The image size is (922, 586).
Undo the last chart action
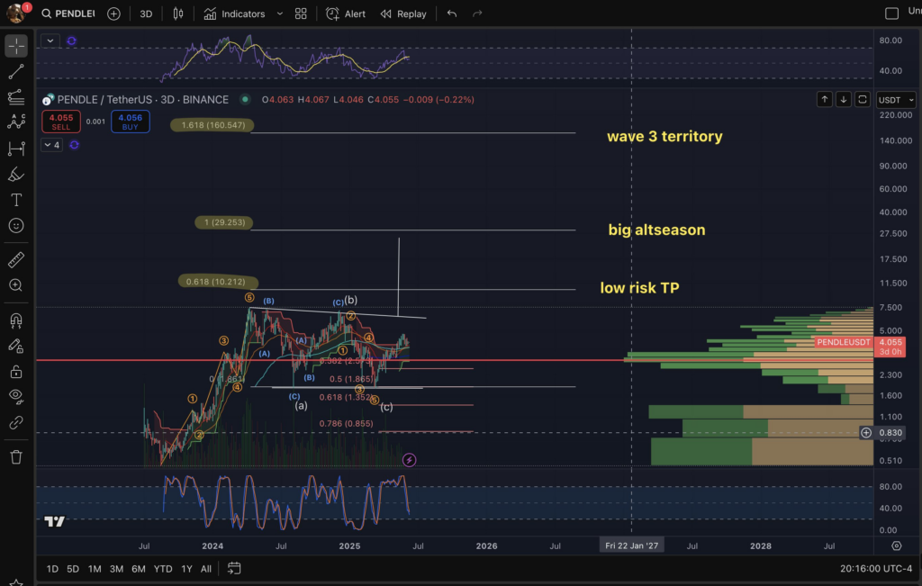coord(452,14)
